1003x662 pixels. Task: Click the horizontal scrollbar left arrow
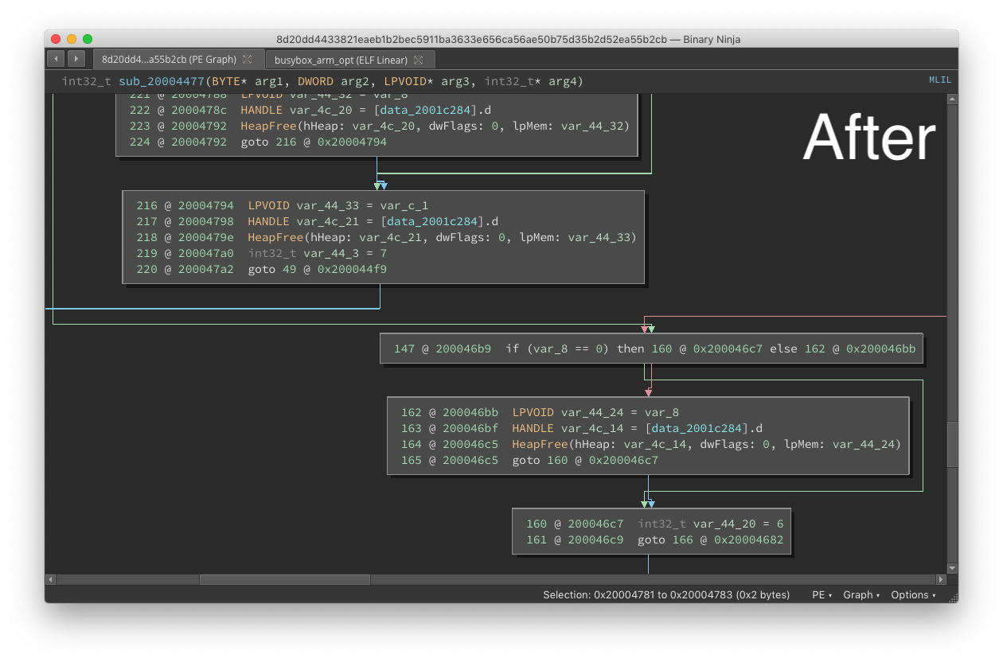tap(51, 580)
